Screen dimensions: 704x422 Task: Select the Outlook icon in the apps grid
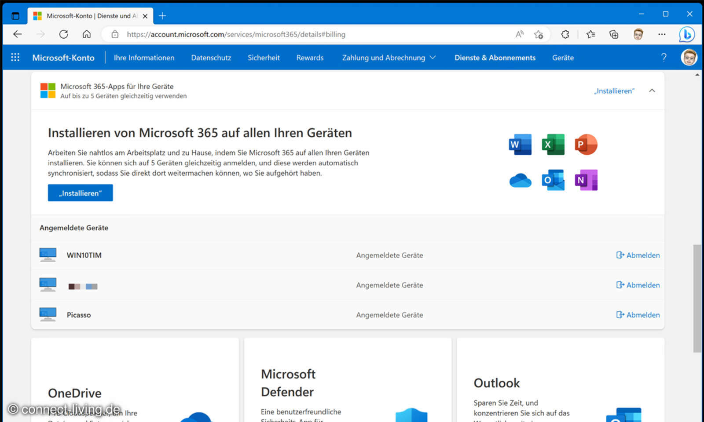(x=553, y=180)
